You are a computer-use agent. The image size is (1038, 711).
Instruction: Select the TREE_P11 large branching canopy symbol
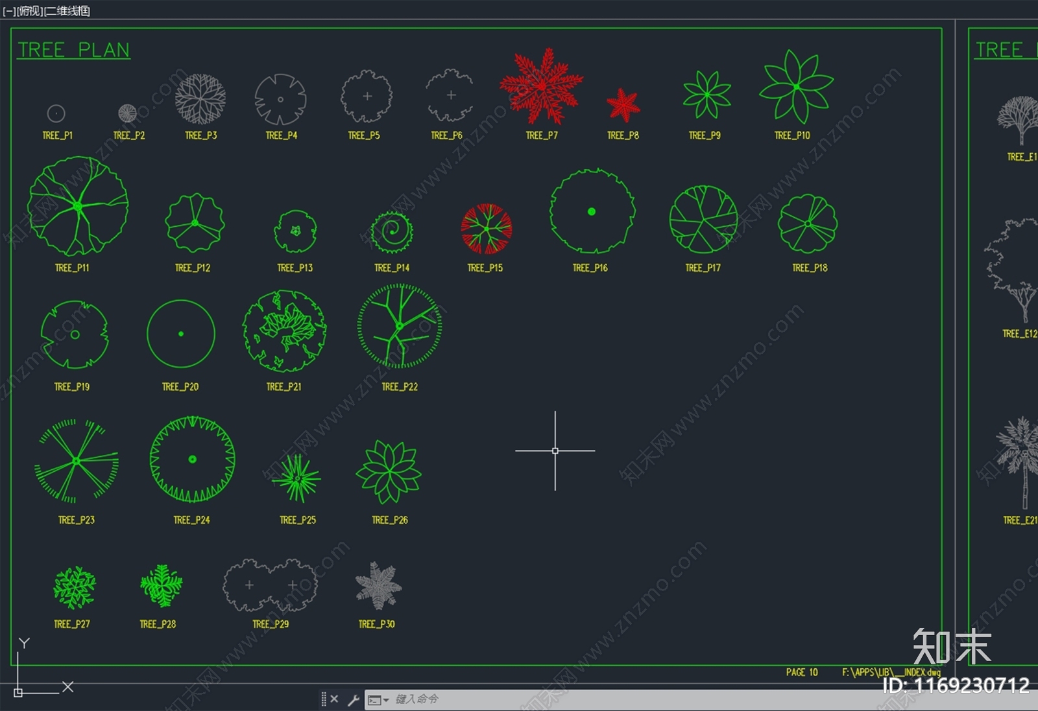tap(78, 206)
